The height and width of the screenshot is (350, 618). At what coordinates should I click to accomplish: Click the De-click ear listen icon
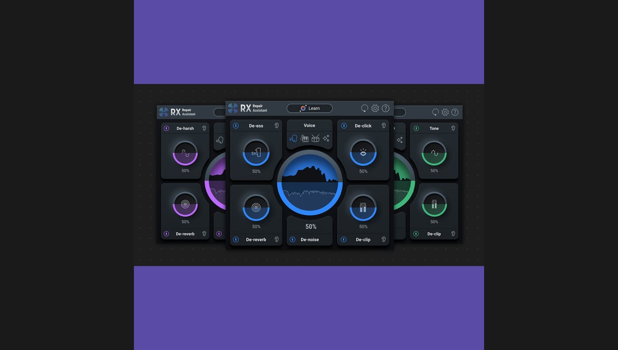[x=384, y=126]
